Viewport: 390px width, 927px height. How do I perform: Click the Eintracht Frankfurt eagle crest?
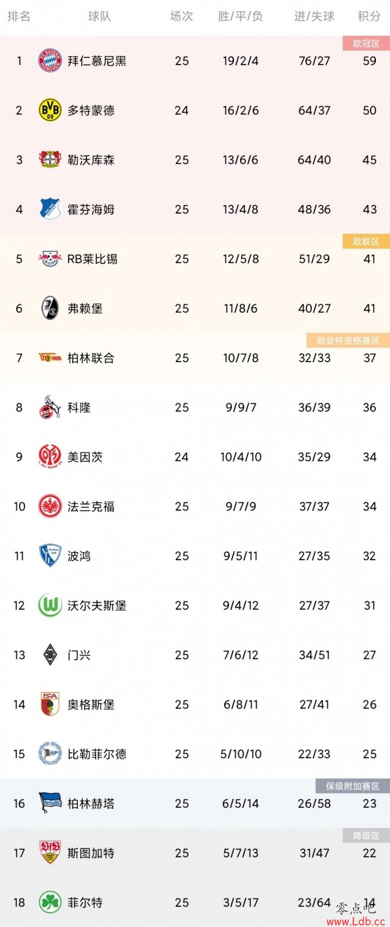[50, 506]
